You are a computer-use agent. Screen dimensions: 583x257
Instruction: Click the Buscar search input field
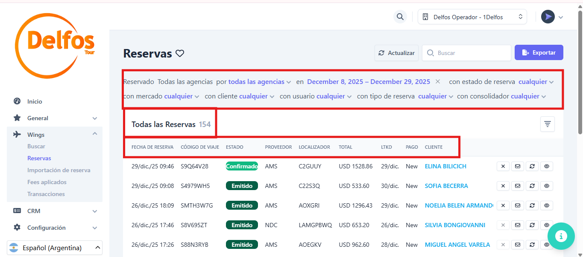point(470,53)
